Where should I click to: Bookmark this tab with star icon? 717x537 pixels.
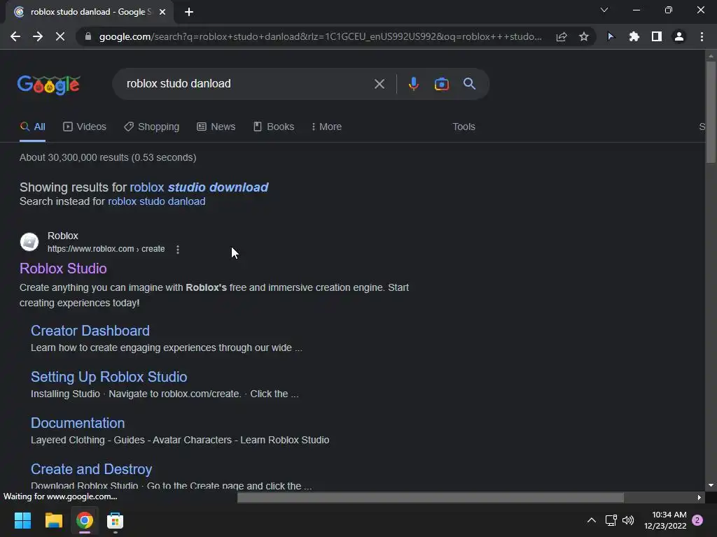(584, 36)
